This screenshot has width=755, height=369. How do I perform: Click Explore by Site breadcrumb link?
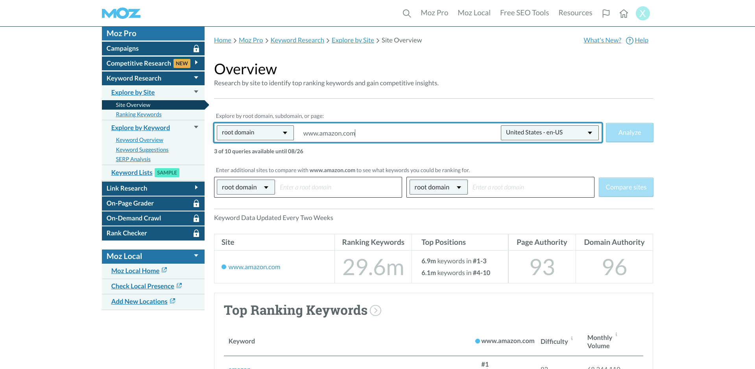[x=353, y=40]
